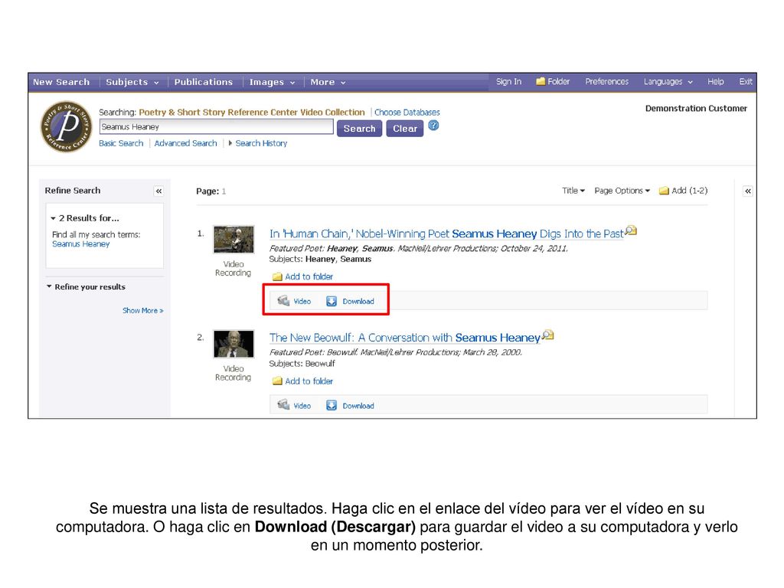784x588 pixels.
Task: Switch to Advanced Search
Action: tap(185, 143)
